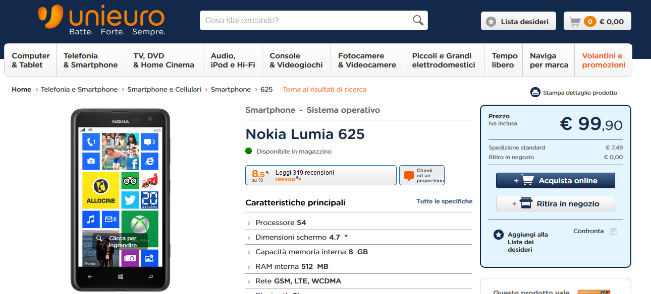
Task: Tick the Confronta checkbox
Action: click(x=614, y=232)
